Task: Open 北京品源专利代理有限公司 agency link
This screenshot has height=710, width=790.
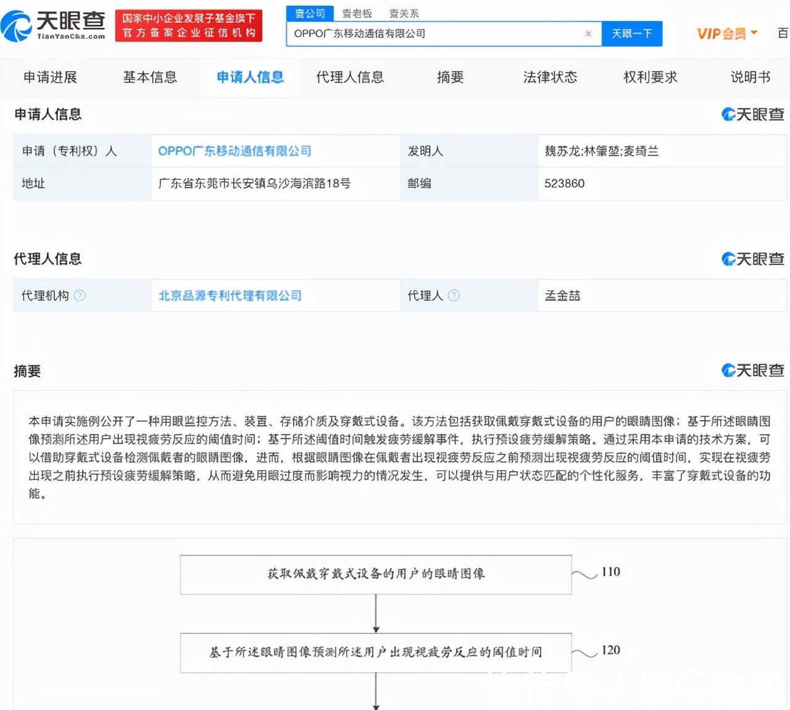Action: click(230, 296)
